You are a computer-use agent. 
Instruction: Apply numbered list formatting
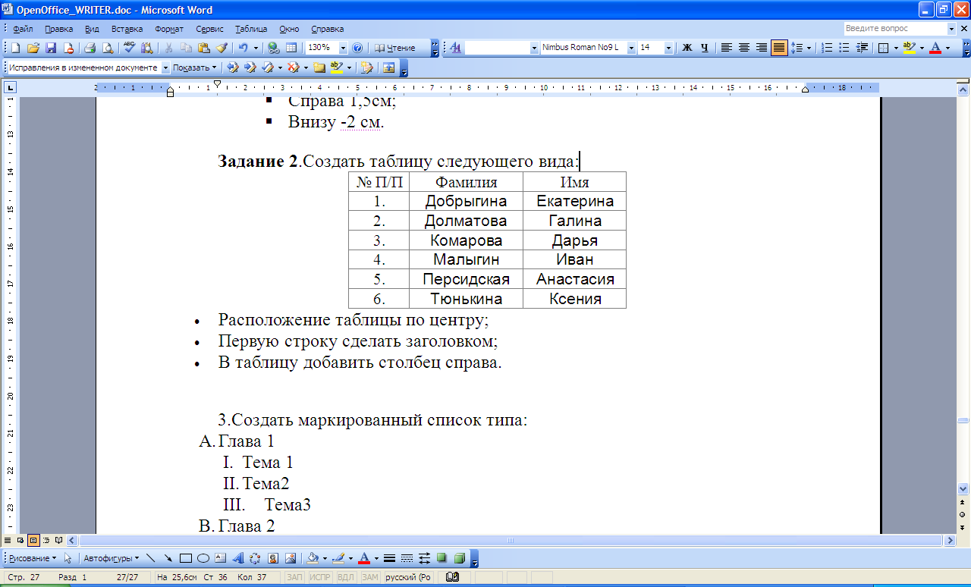[827, 48]
